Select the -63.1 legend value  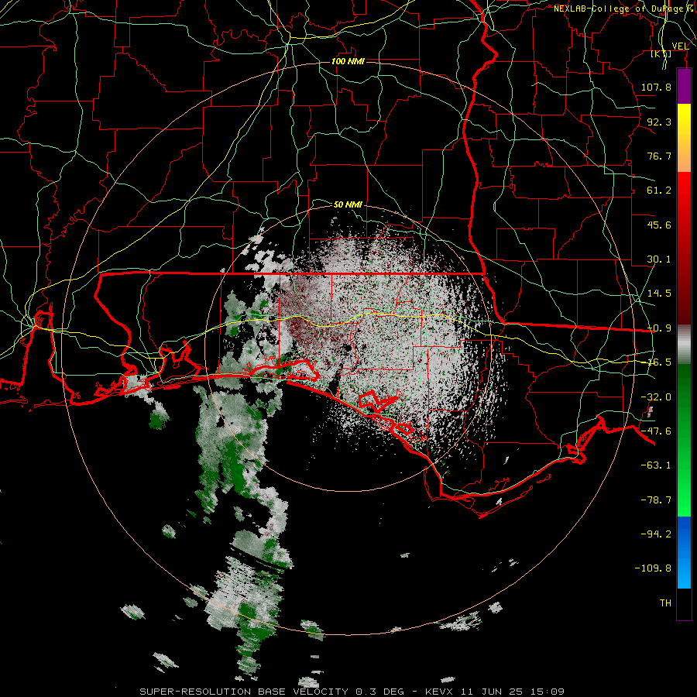click(x=656, y=465)
